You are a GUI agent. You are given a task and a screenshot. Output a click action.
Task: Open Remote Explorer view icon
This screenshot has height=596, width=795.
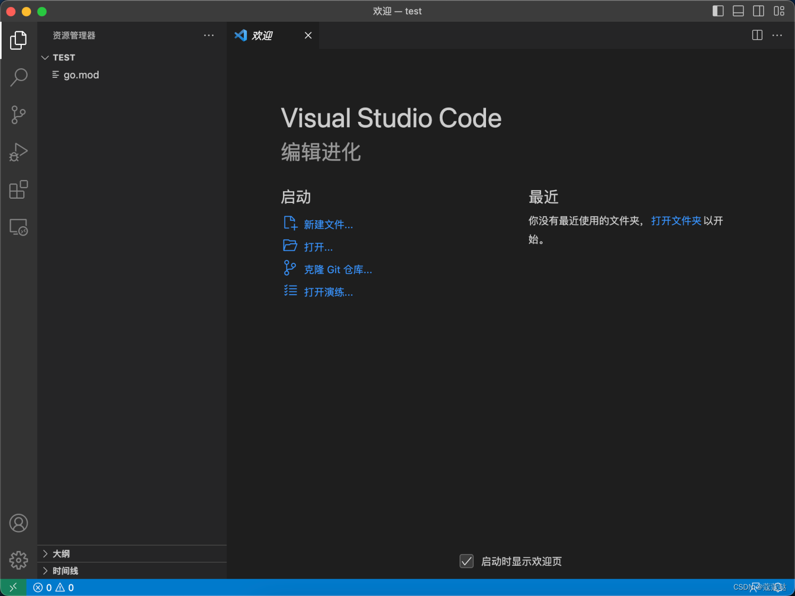point(19,227)
